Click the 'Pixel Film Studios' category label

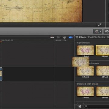tap(98, 37)
